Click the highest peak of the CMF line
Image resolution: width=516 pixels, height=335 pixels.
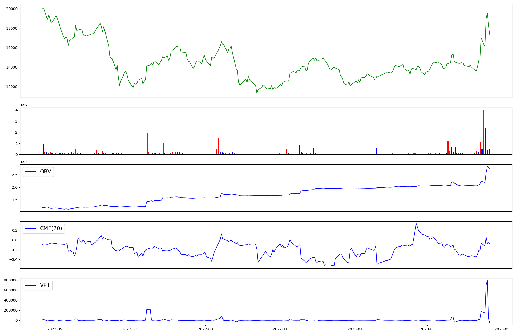[x=416, y=223]
